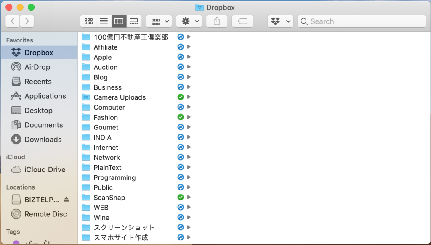Expand the 100億円不動産王倶楽部 folder arrow

[x=189, y=37]
